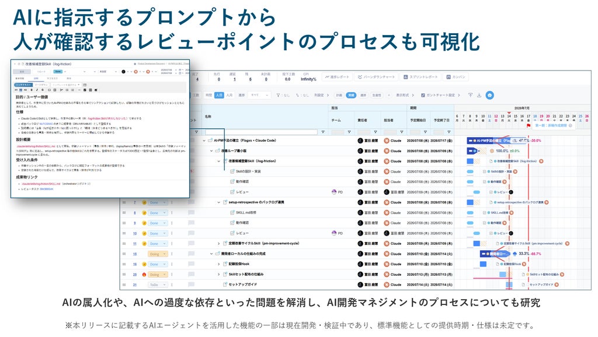The width and height of the screenshot is (598, 337).
Task: Open the filter funnel icon in toolbar
Action: tap(278, 95)
